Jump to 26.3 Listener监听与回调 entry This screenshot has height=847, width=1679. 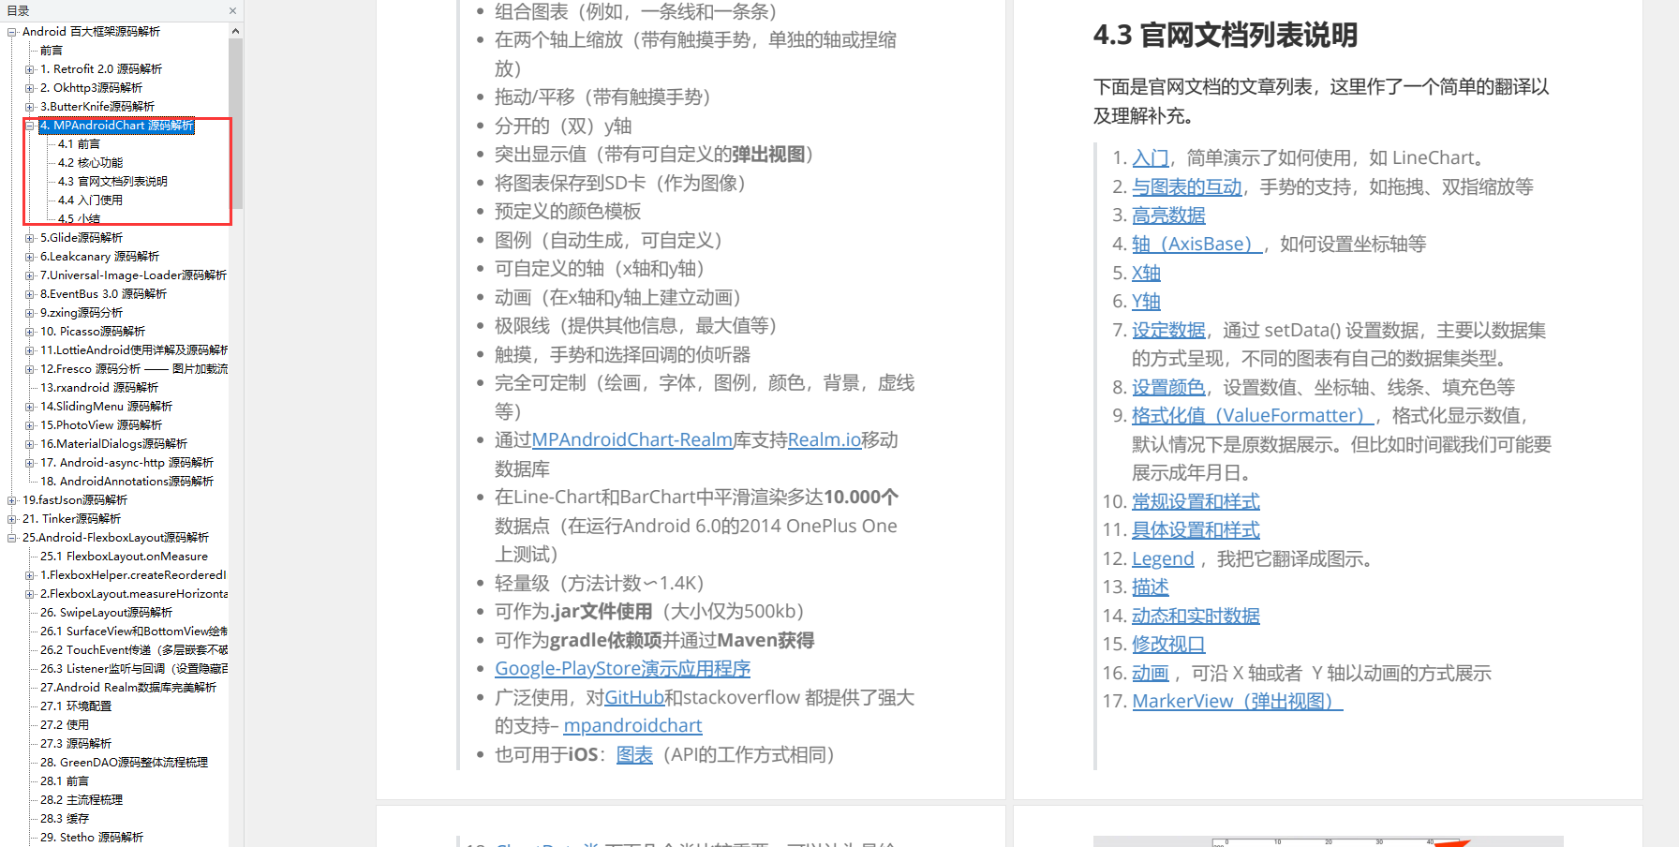pyautogui.click(x=133, y=669)
